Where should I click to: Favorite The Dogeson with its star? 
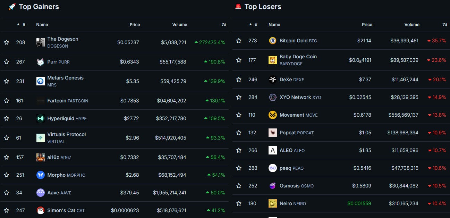tap(6, 42)
